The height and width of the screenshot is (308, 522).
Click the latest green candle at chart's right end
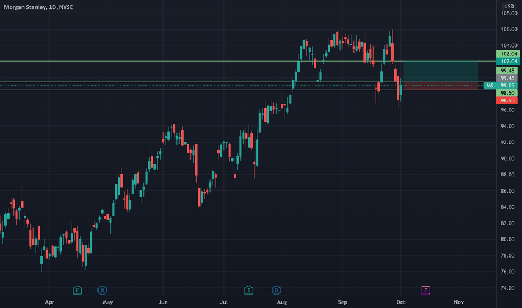click(401, 90)
